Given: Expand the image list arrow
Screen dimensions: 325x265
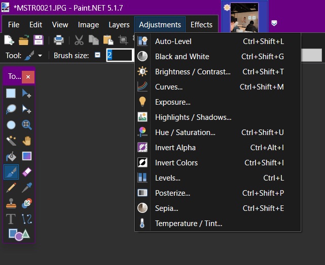Looking at the screenshot, I should (x=274, y=23).
